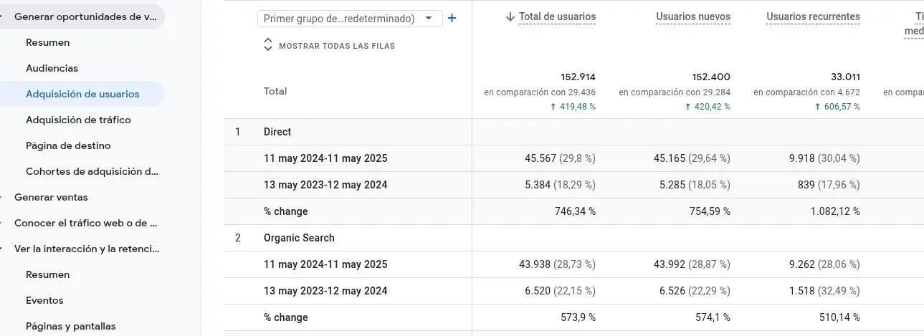This screenshot has width=924, height=336.
Task: Select the Organic Search row label
Action: [x=299, y=238]
